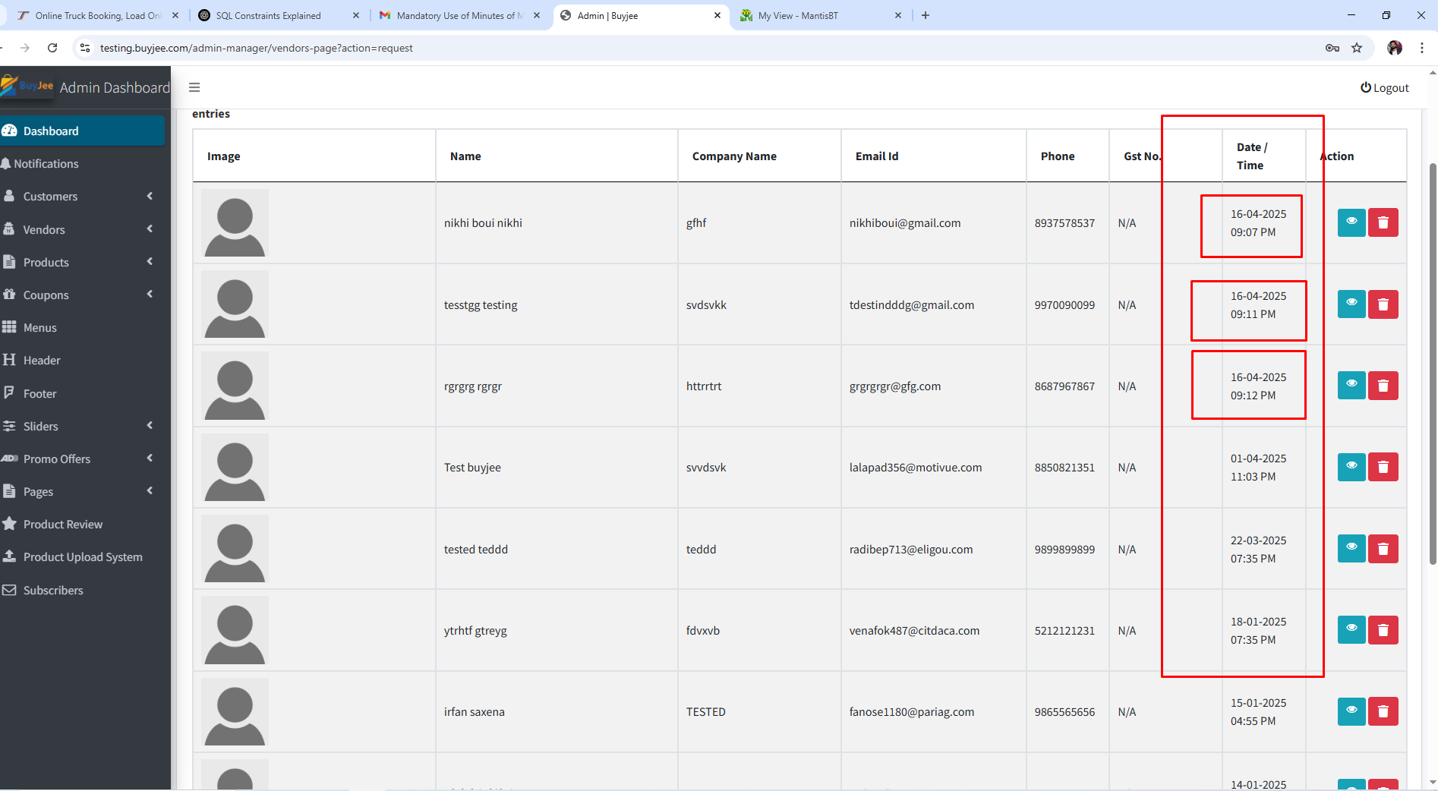
Task: Open the Subscribers sidebar link
Action: 53,591
